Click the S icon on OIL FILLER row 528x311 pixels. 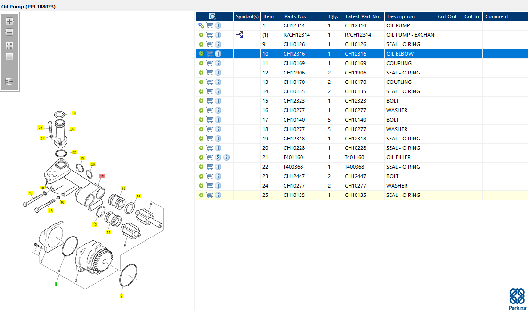click(218, 157)
